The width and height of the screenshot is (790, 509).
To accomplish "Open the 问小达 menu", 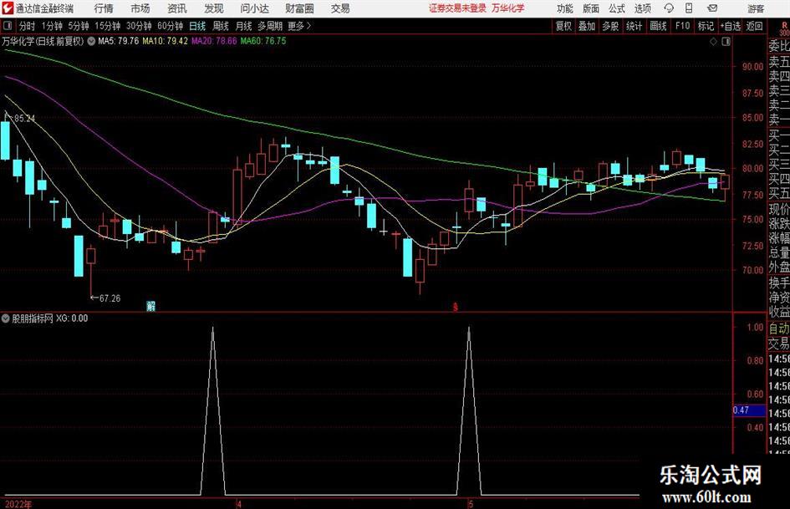I will [x=254, y=8].
